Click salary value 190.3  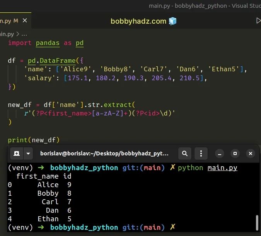pos(133,78)
